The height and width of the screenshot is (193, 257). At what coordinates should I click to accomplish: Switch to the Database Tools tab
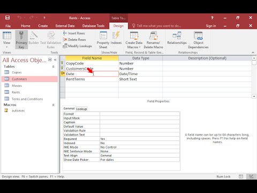pyautogui.click(x=93, y=26)
